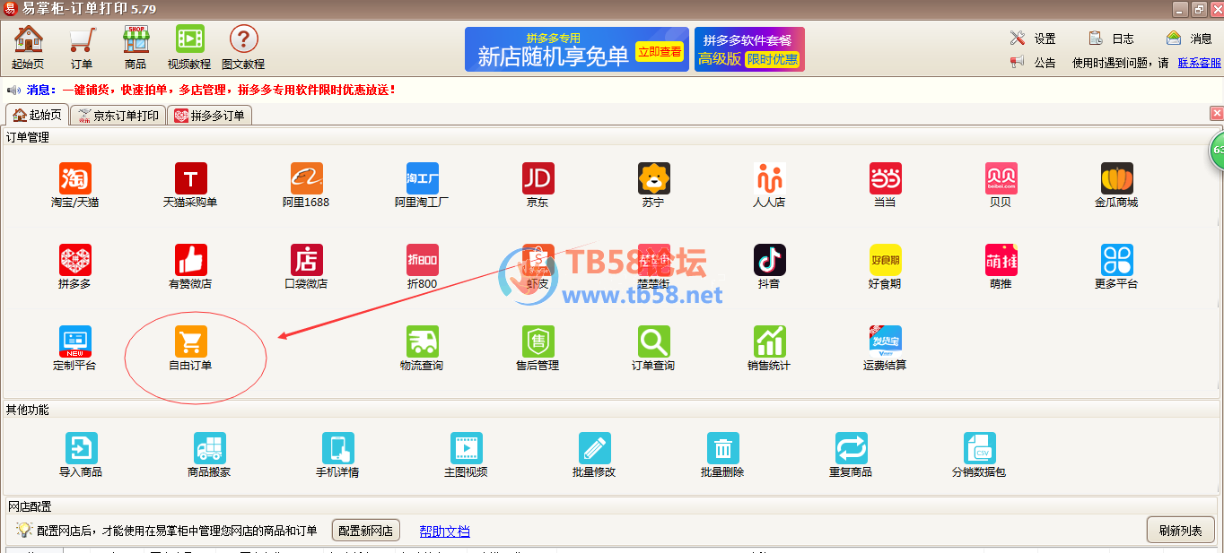Click the 拼多多软件套餐 banner
The height and width of the screenshot is (553, 1224).
click(x=749, y=49)
